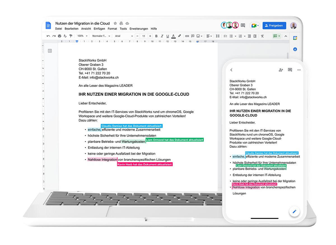Open the Datei menu
This screenshot has height=245, width=336.
59,29
